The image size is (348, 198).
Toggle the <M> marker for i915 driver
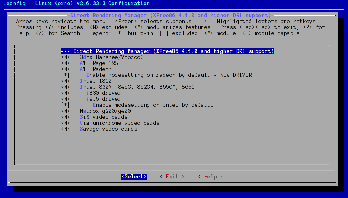pos(65,99)
